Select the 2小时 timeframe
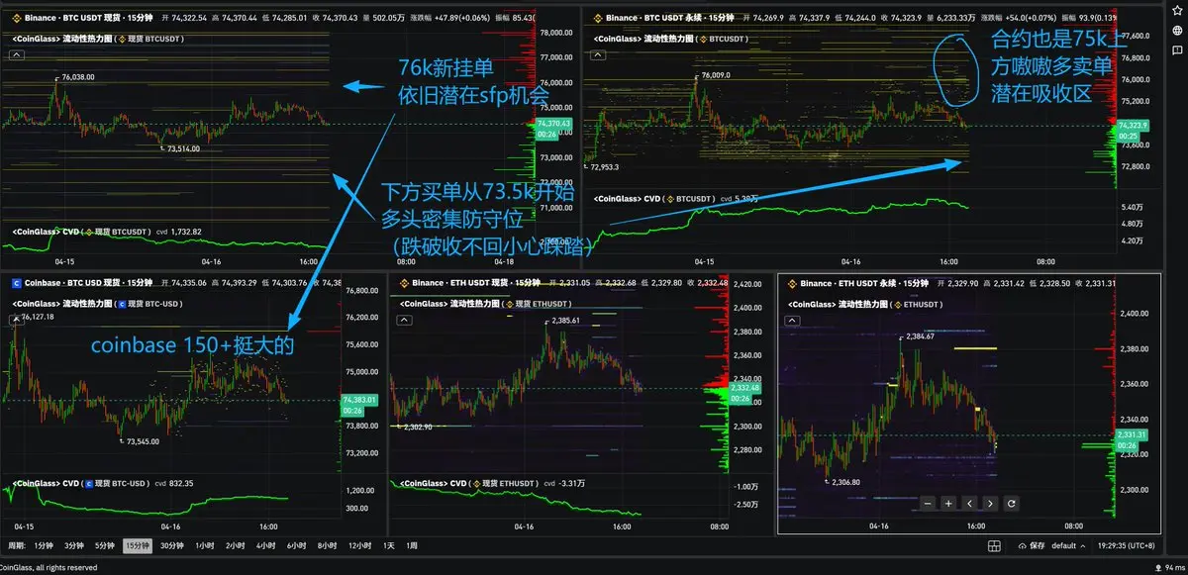Viewport: 1188px width, 575px height. [x=235, y=545]
